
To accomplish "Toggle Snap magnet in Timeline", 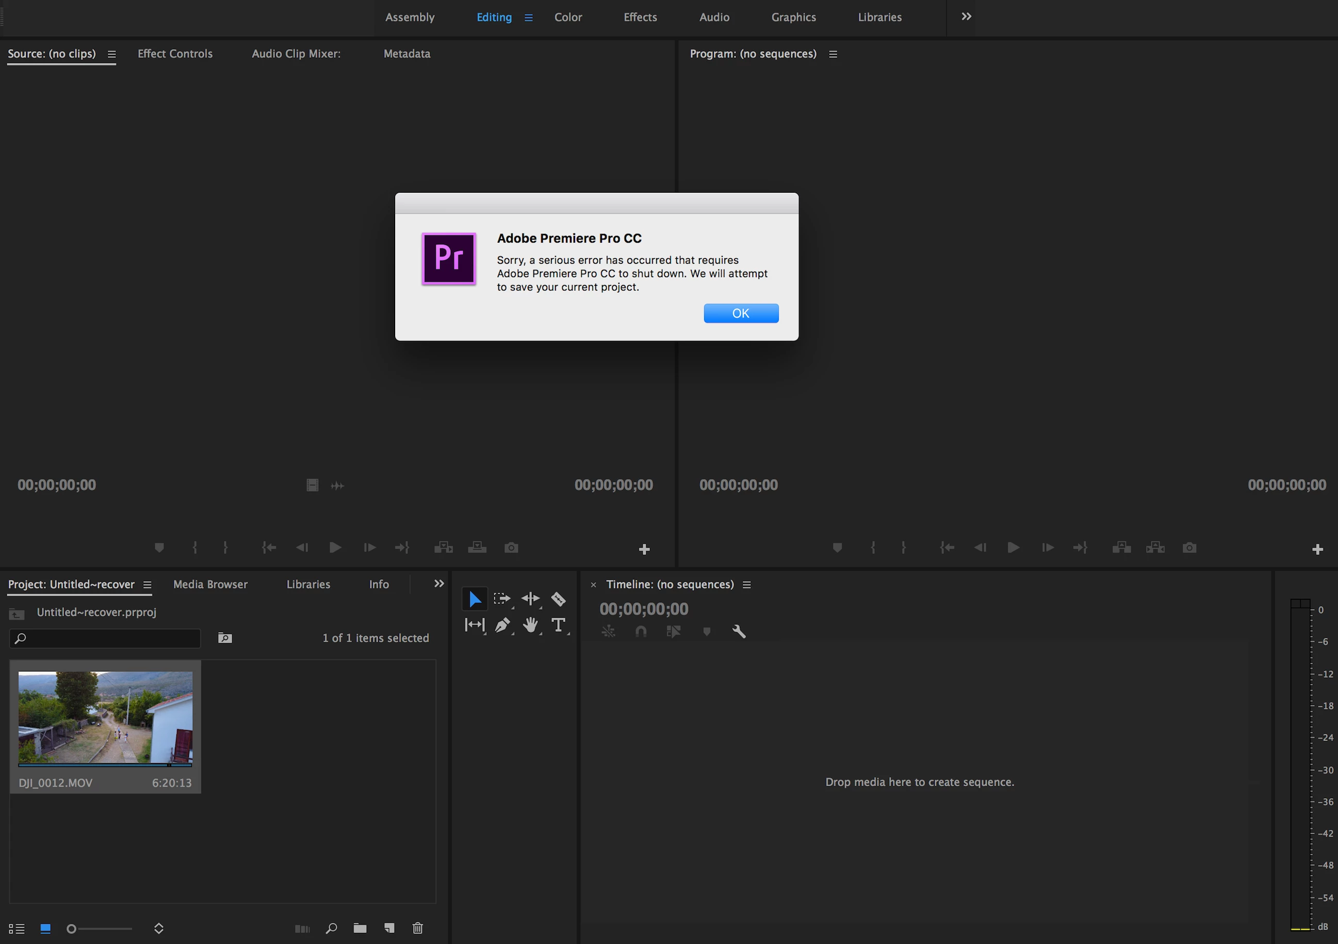I will [x=641, y=631].
